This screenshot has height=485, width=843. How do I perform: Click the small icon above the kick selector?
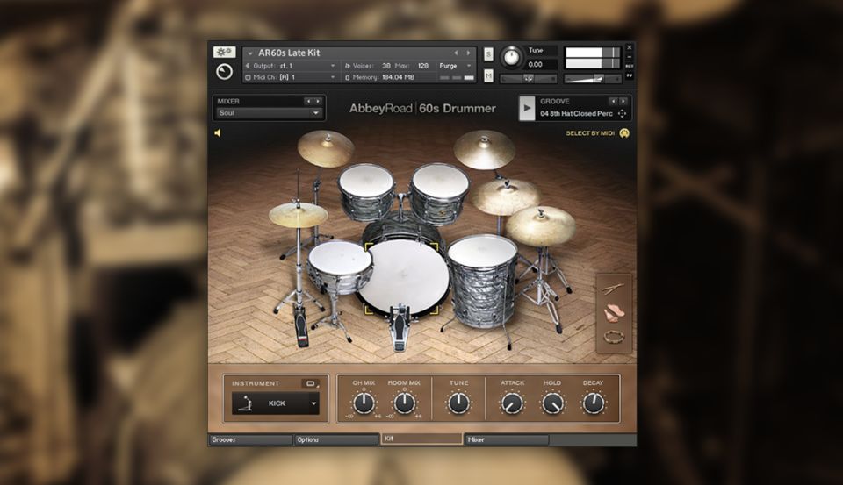pos(309,383)
